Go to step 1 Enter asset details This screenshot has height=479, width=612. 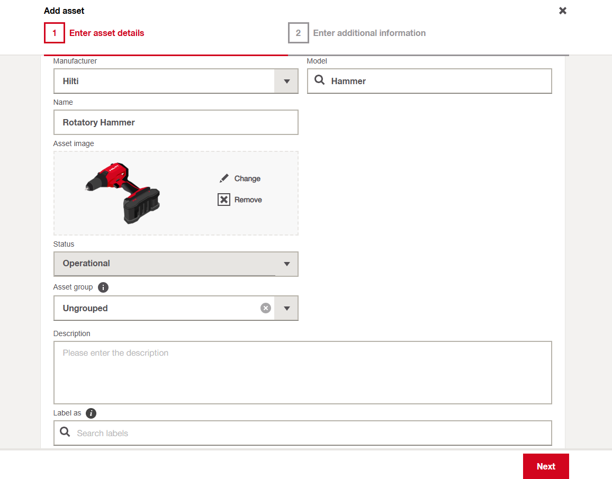pos(94,33)
